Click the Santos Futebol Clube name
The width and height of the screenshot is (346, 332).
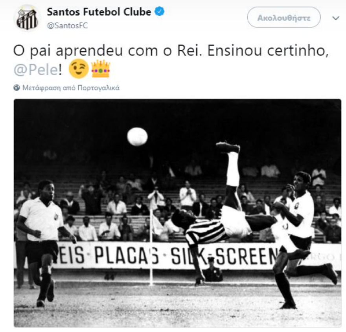click(x=99, y=12)
